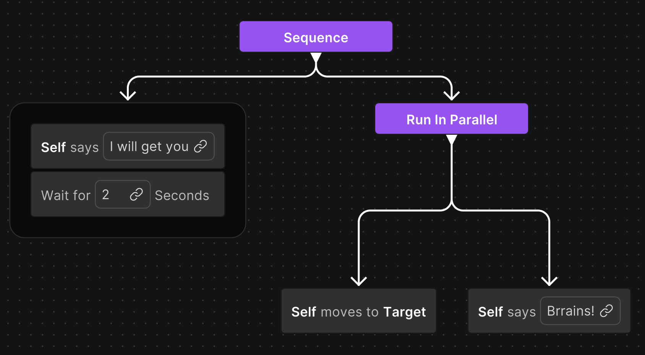Select the dark group container holding two actions
Viewport: 645px width, 355px height.
pyautogui.click(x=128, y=225)
